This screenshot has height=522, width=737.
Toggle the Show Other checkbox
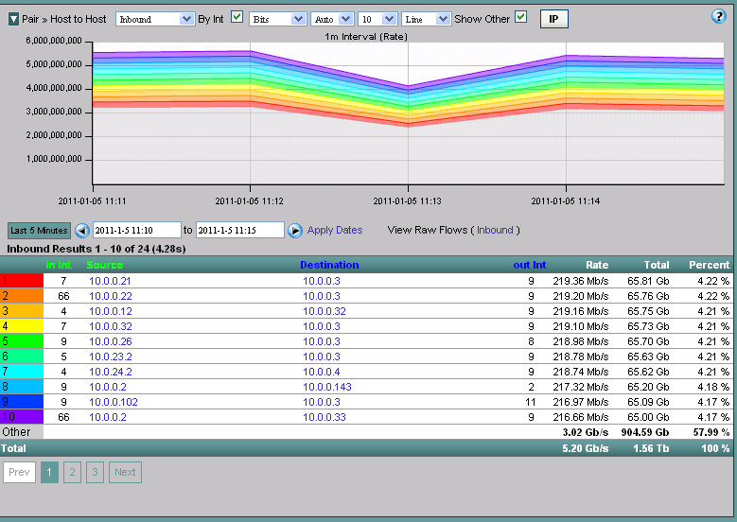pos(520,17)
